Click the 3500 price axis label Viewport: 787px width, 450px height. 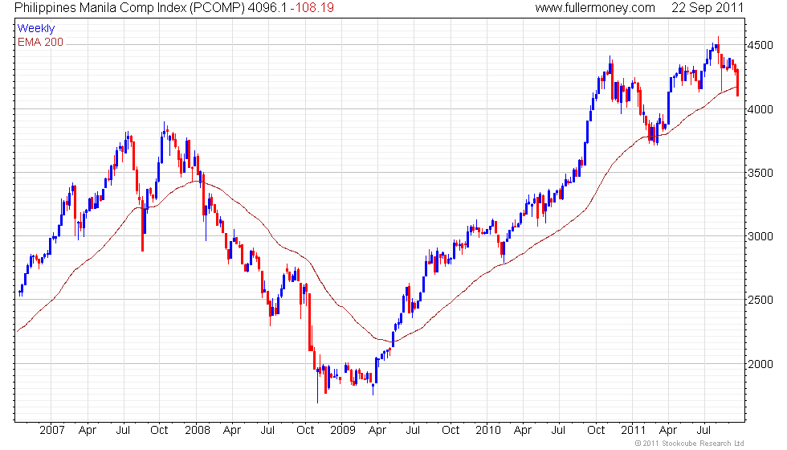[x=760, y=173]
